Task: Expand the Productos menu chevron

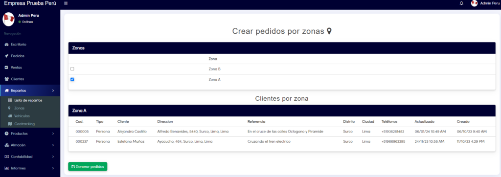Action: [x=53, y=133]
